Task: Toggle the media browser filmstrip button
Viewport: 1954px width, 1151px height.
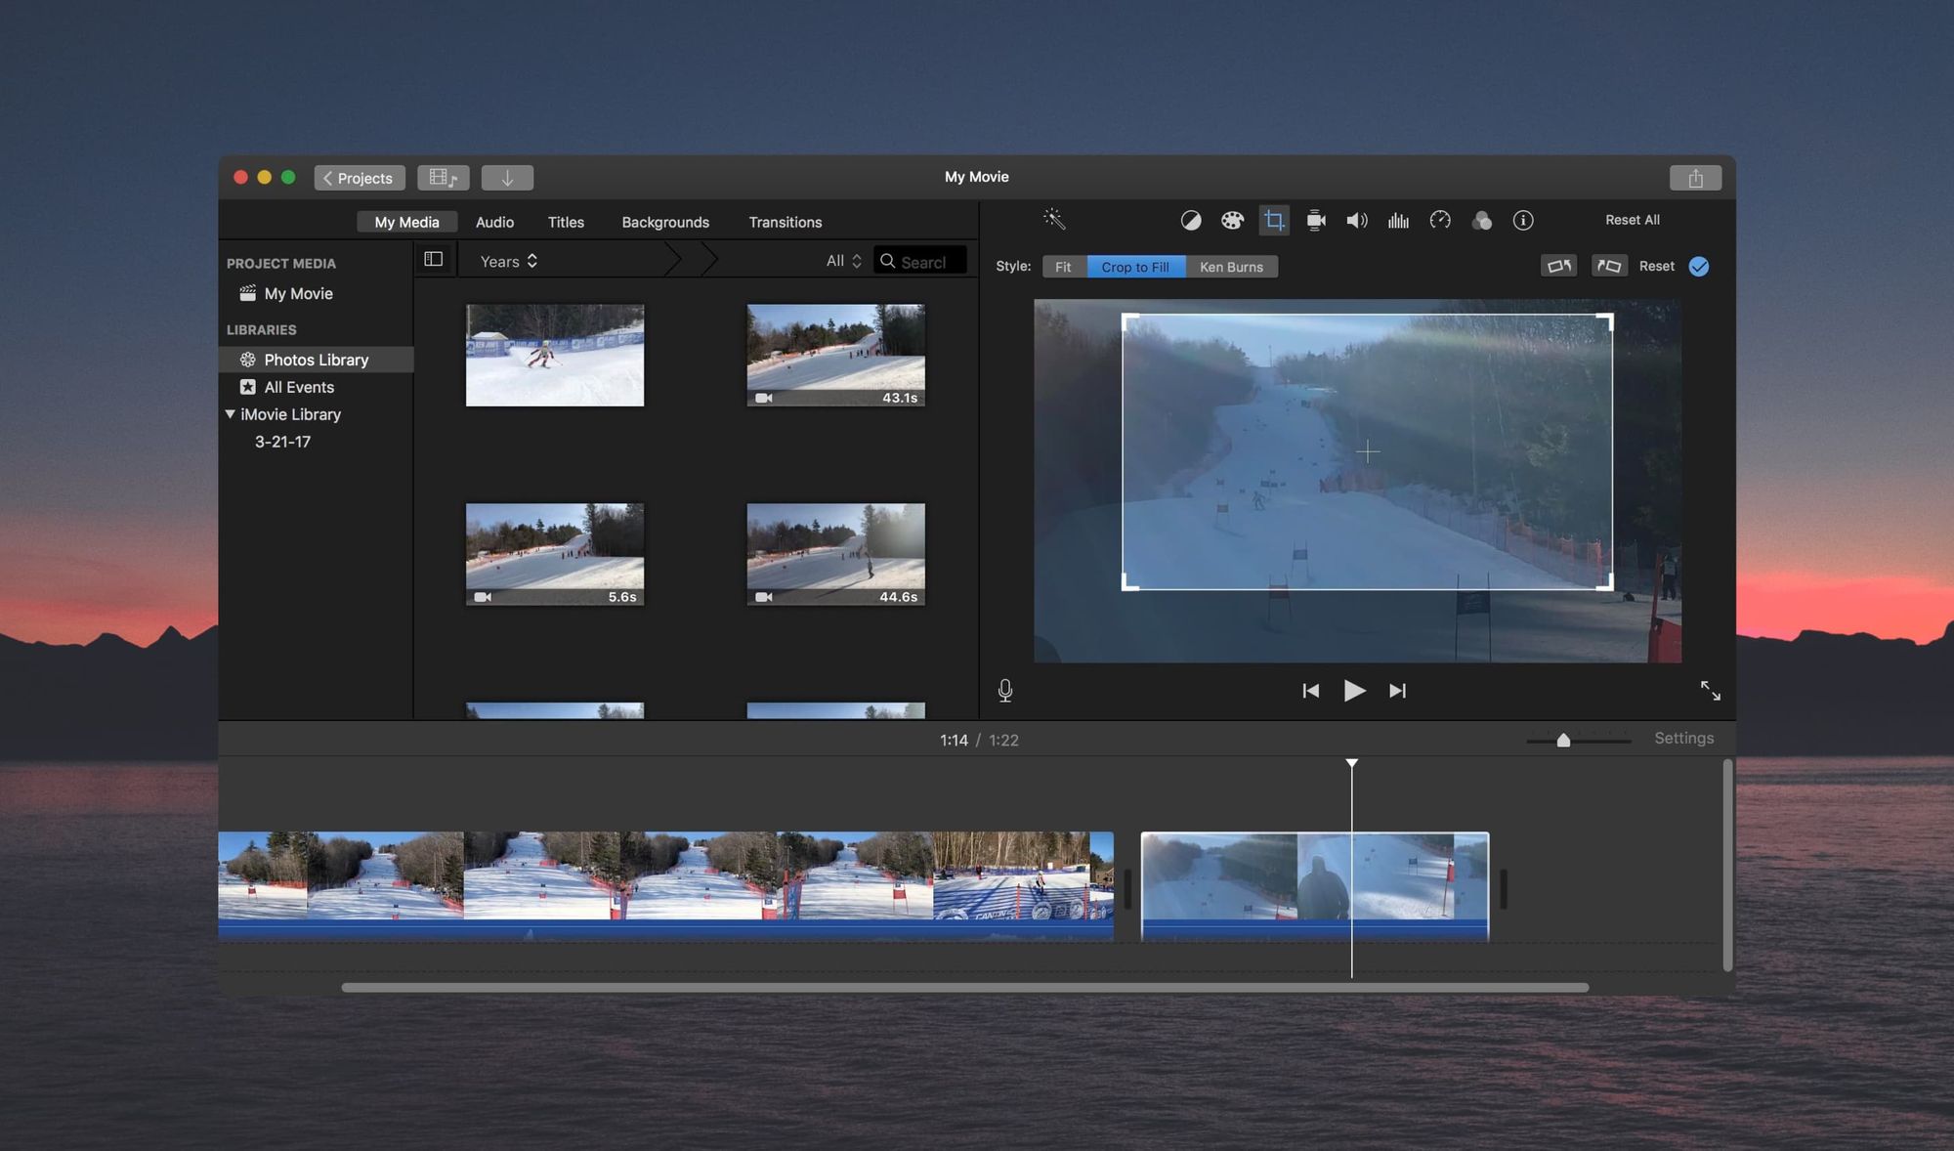Action: [444, 178]
